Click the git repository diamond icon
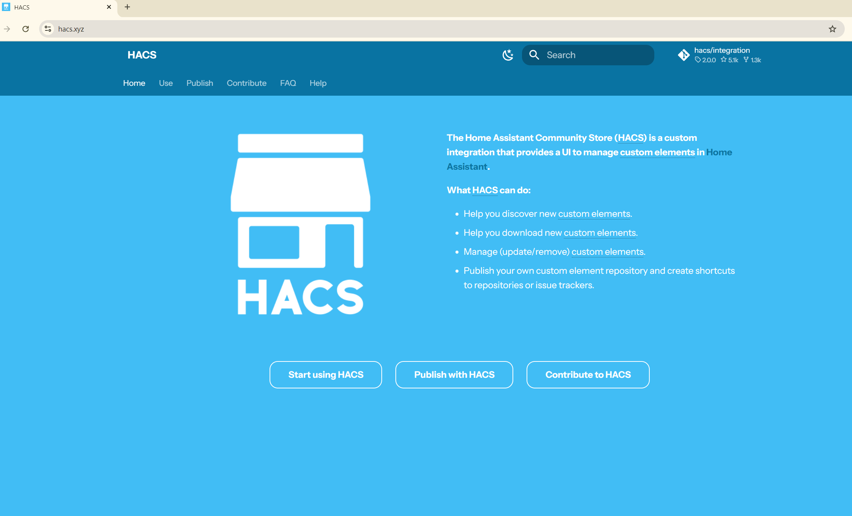852x516 pixels. point(684,55)
